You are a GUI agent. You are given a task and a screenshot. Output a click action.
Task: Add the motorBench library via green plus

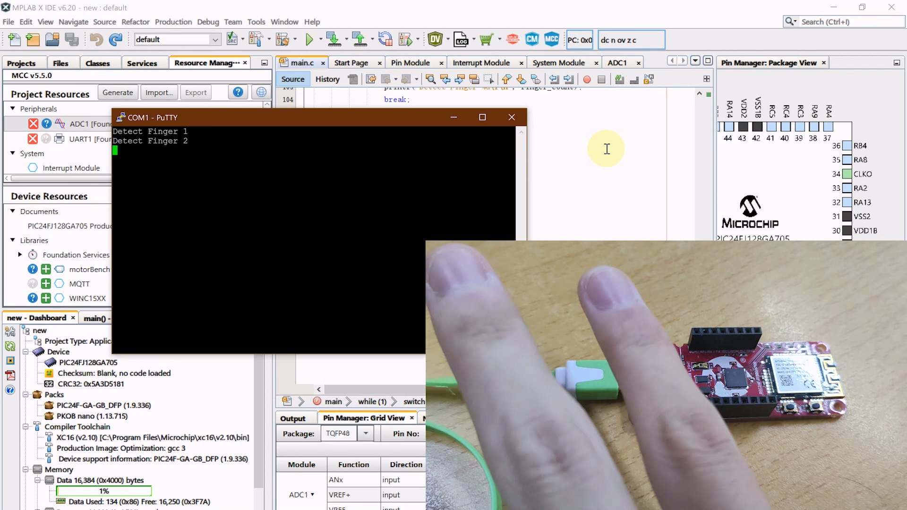click(x=46, y=269)
